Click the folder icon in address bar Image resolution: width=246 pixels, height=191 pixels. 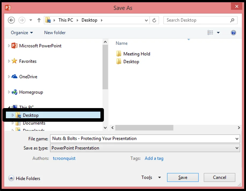[x=48, y=20]
